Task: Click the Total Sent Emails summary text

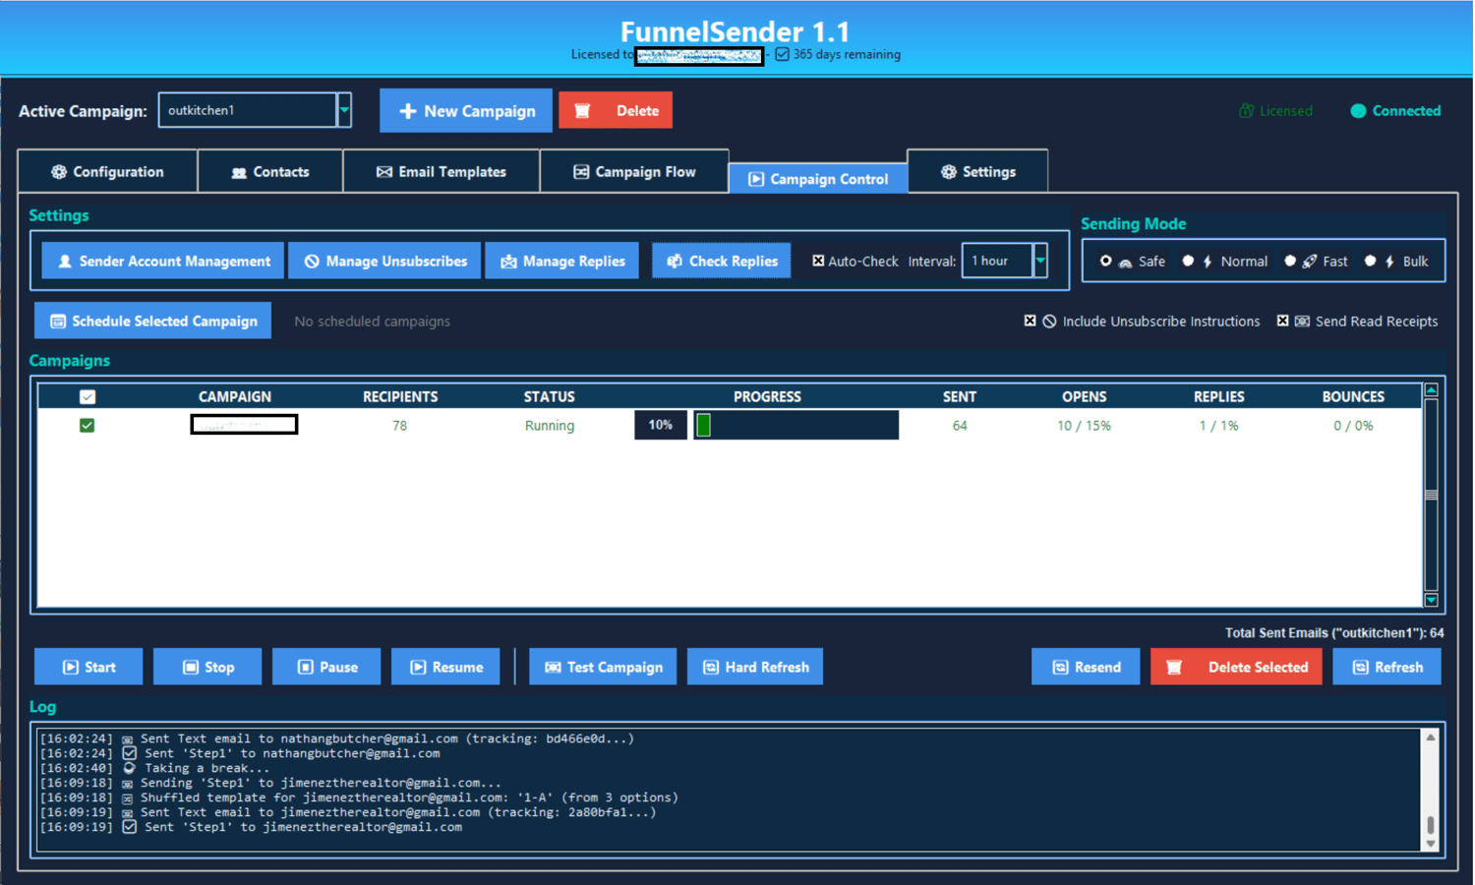Action: tap(1334, 633)
